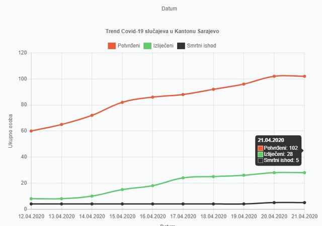Toggle the Smrtni ishod legend series
This screenshot has height=226, width=322.
click(197, 46)
